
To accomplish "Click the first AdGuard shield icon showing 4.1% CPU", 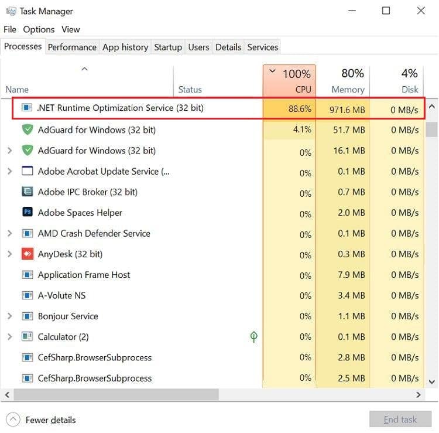I will [28, 129].
